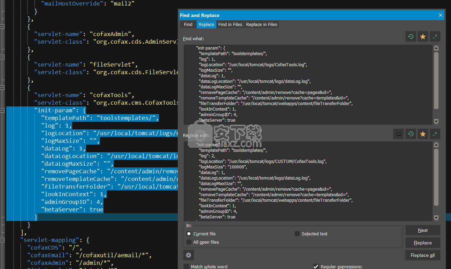
Task: Open favorites star for Find what
Action: click(x=423, y=36)
